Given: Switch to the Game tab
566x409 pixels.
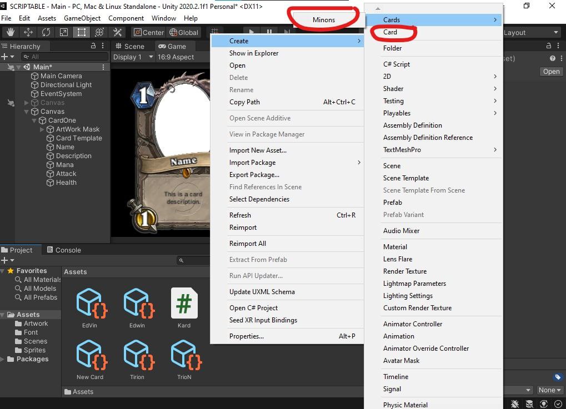Looking at the screenshot, I should (172, 46).
